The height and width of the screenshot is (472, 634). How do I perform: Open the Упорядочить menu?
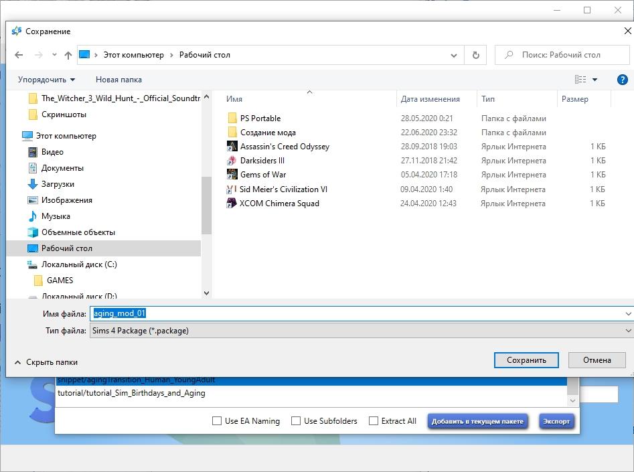(47, 80)
